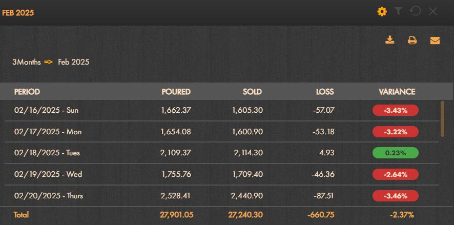Close the Feb 2025 panel

pos(433,12)
